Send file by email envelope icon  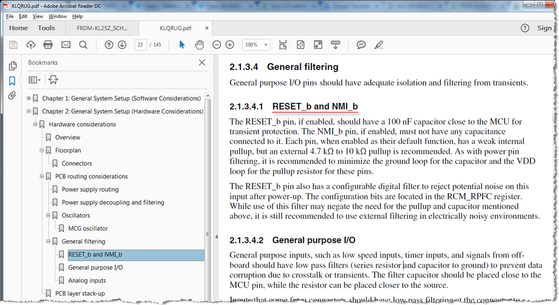pos(66,45)
